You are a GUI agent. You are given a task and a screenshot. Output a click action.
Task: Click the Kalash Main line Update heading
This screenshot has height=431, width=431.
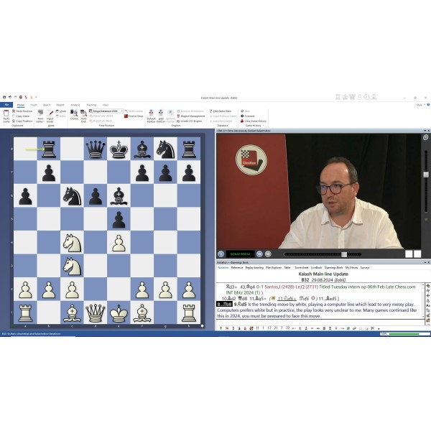pos(323,274)
